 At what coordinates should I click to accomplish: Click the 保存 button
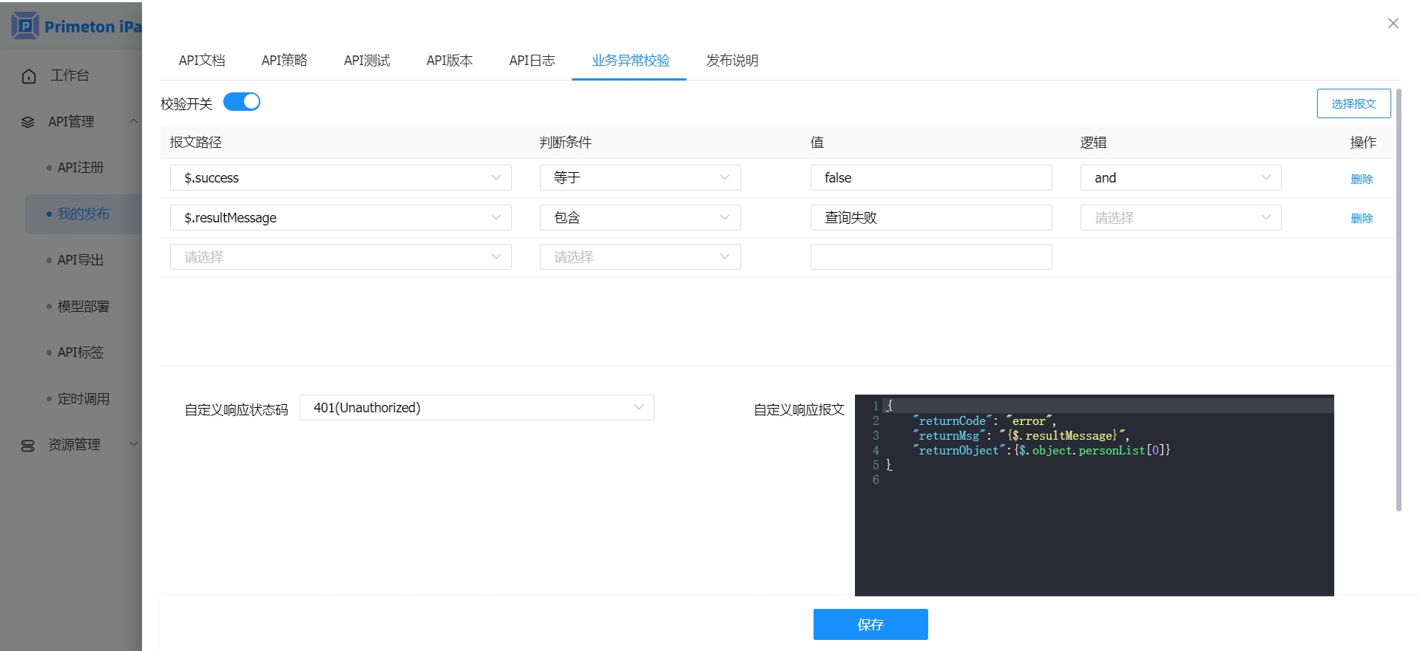[x=870, y=624]
